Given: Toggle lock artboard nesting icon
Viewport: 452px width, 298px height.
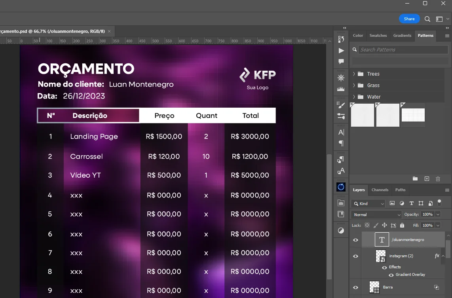Looking at the screenshot, I should (393, 225).
